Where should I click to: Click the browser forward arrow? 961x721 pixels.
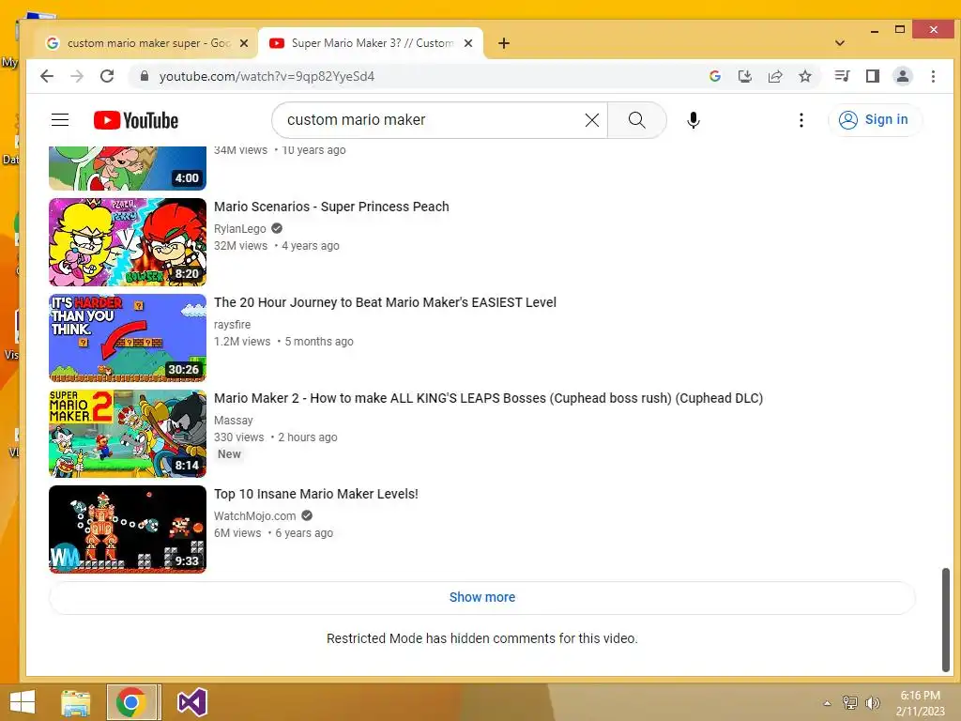coord(77,76)
